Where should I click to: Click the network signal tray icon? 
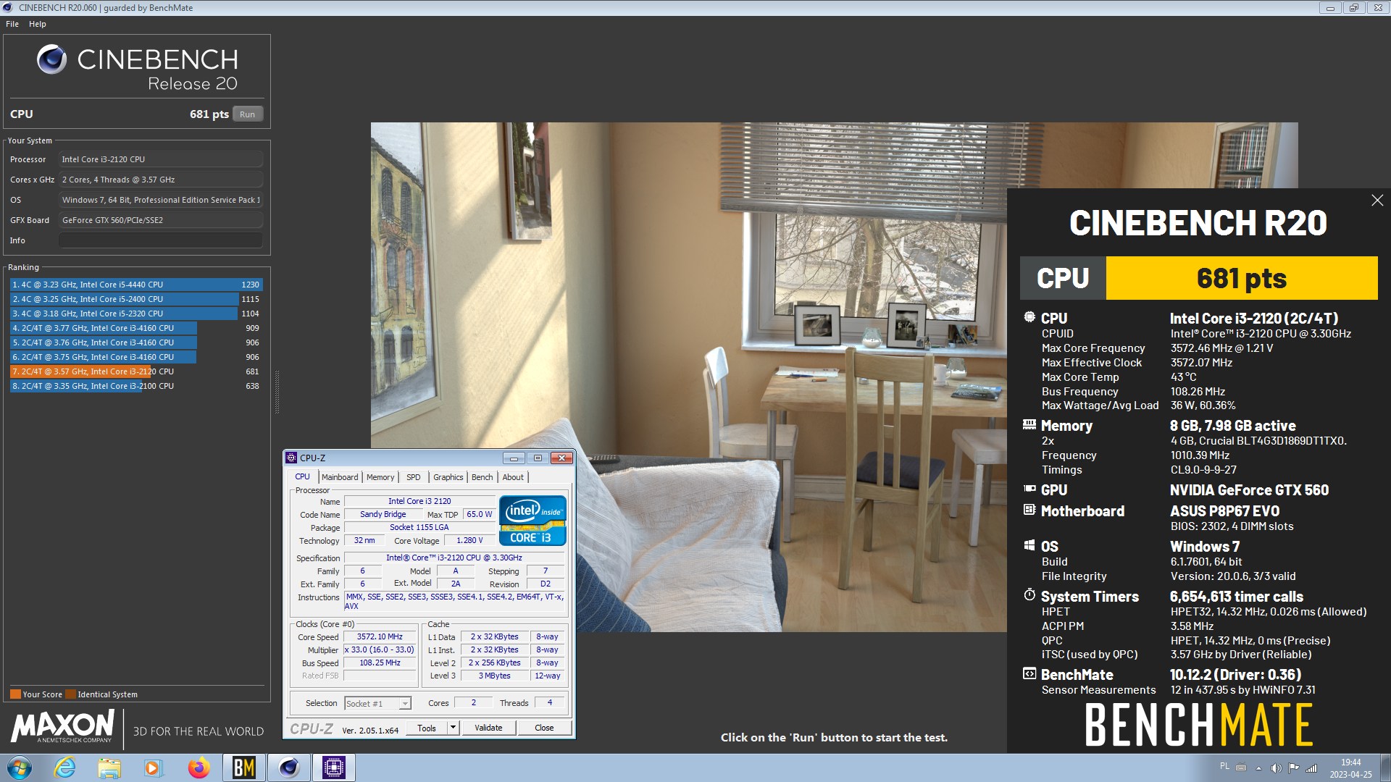coord(1311,768)
